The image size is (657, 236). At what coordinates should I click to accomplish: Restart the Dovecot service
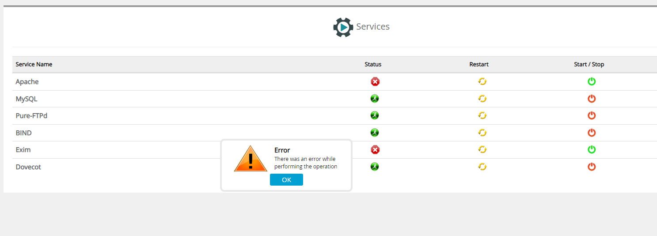482,167
